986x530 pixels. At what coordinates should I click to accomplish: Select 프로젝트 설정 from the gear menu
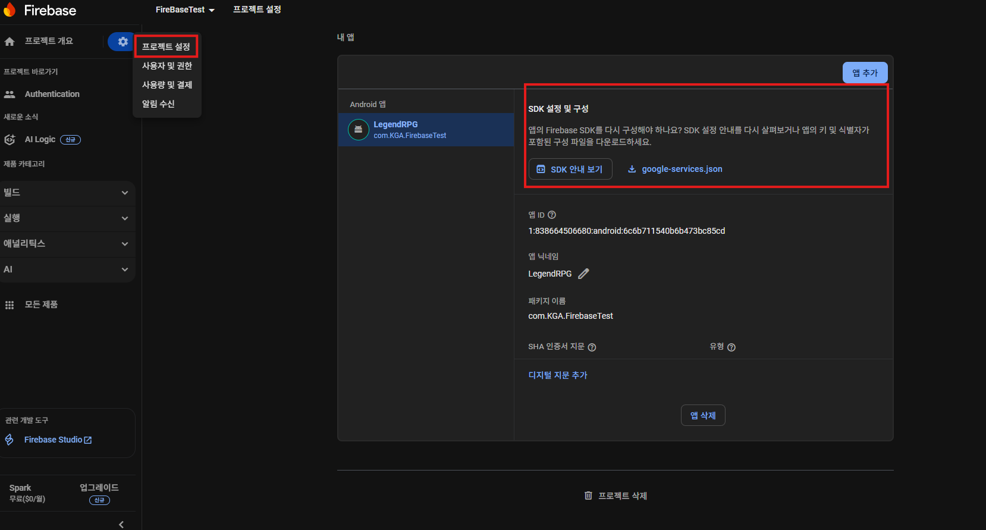166,46
